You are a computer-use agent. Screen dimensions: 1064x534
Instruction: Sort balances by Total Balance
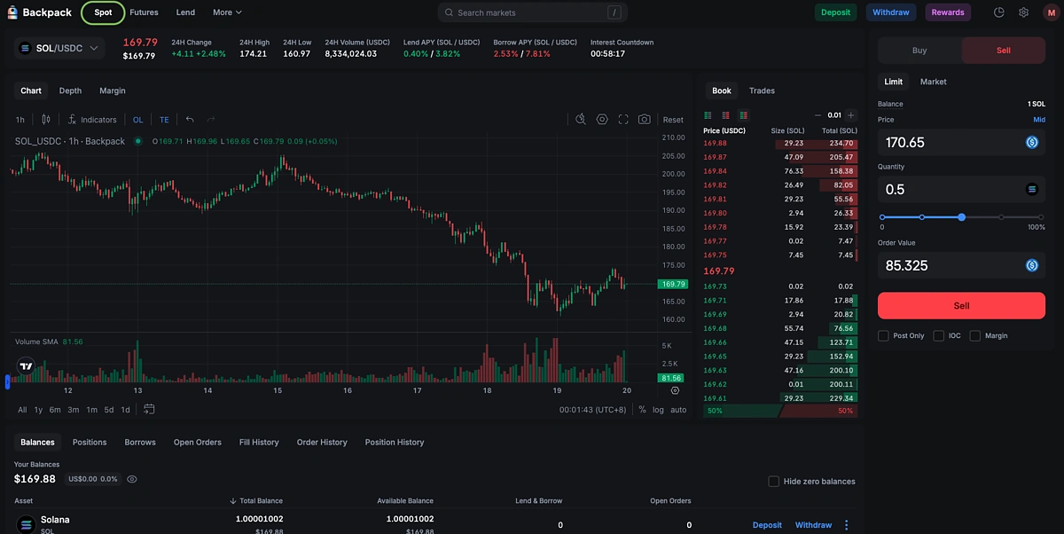[x=256, y=501]
